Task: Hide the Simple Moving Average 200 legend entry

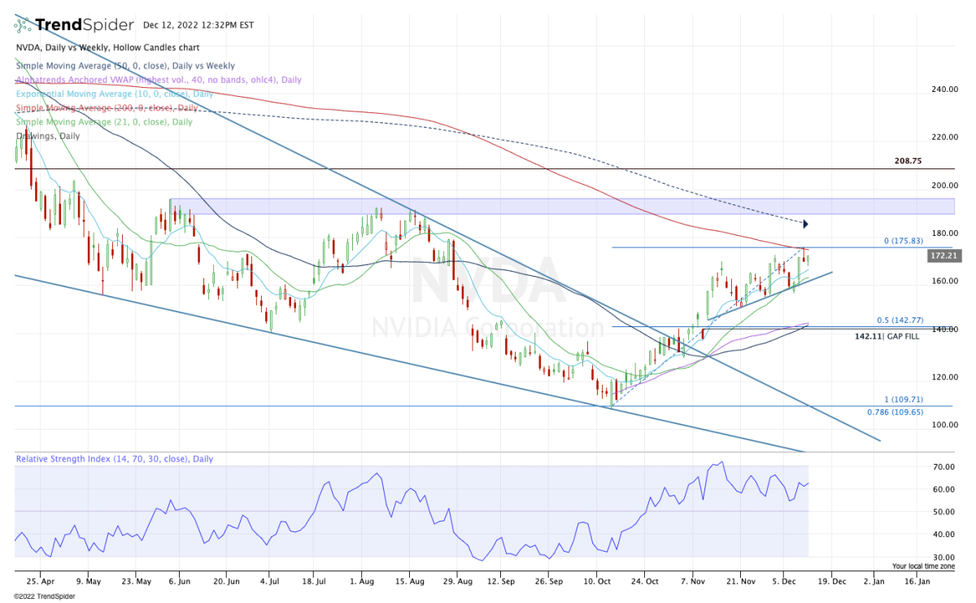Action: click(x=107, y=107)
